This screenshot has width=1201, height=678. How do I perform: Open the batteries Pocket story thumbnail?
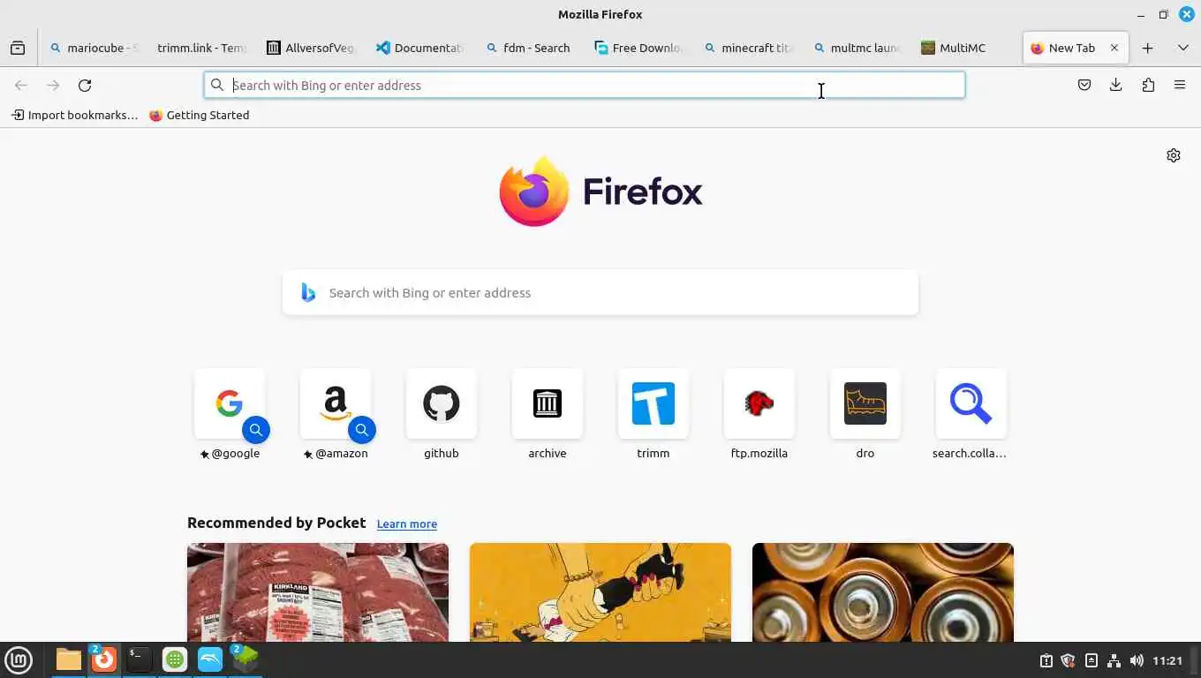(x=883, y=592)
